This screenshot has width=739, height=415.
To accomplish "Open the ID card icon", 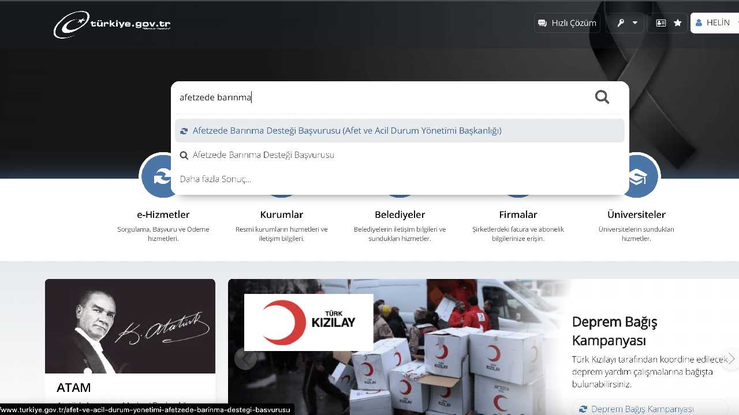I will [661, 23].
